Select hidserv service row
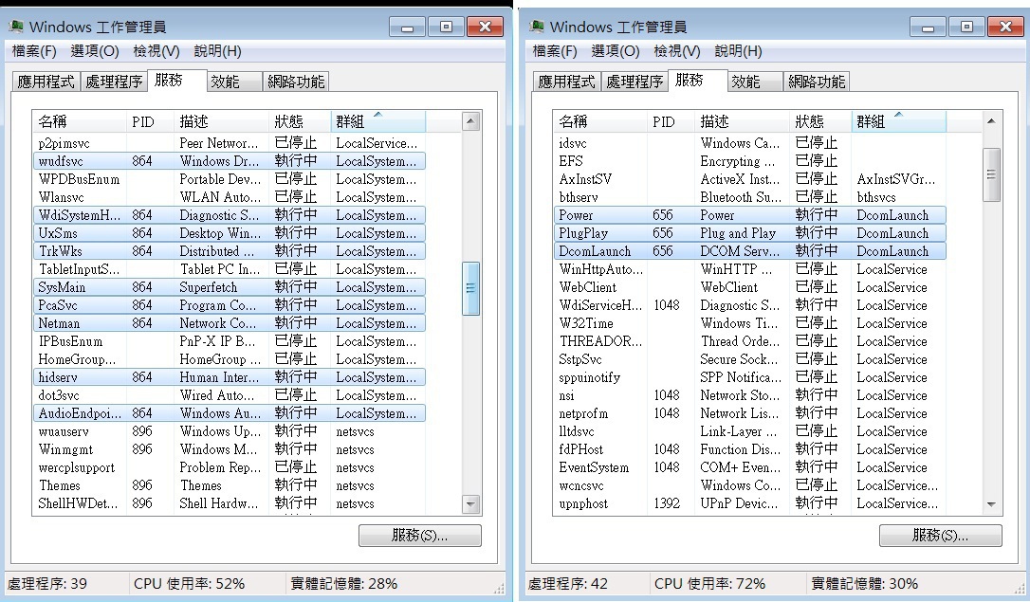The image size is (1030, 602). 230,377
